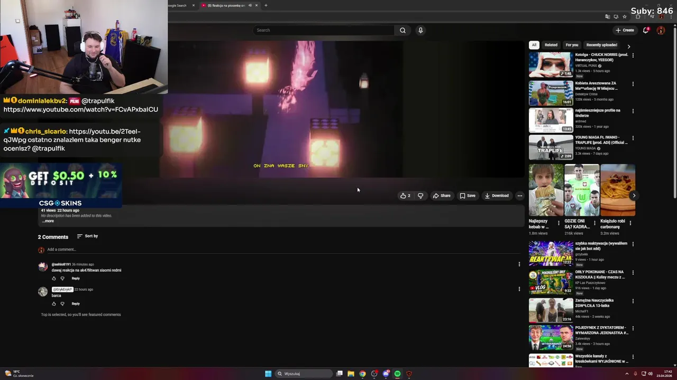Click the Create button
677x380 pixels.
[625, 30]
